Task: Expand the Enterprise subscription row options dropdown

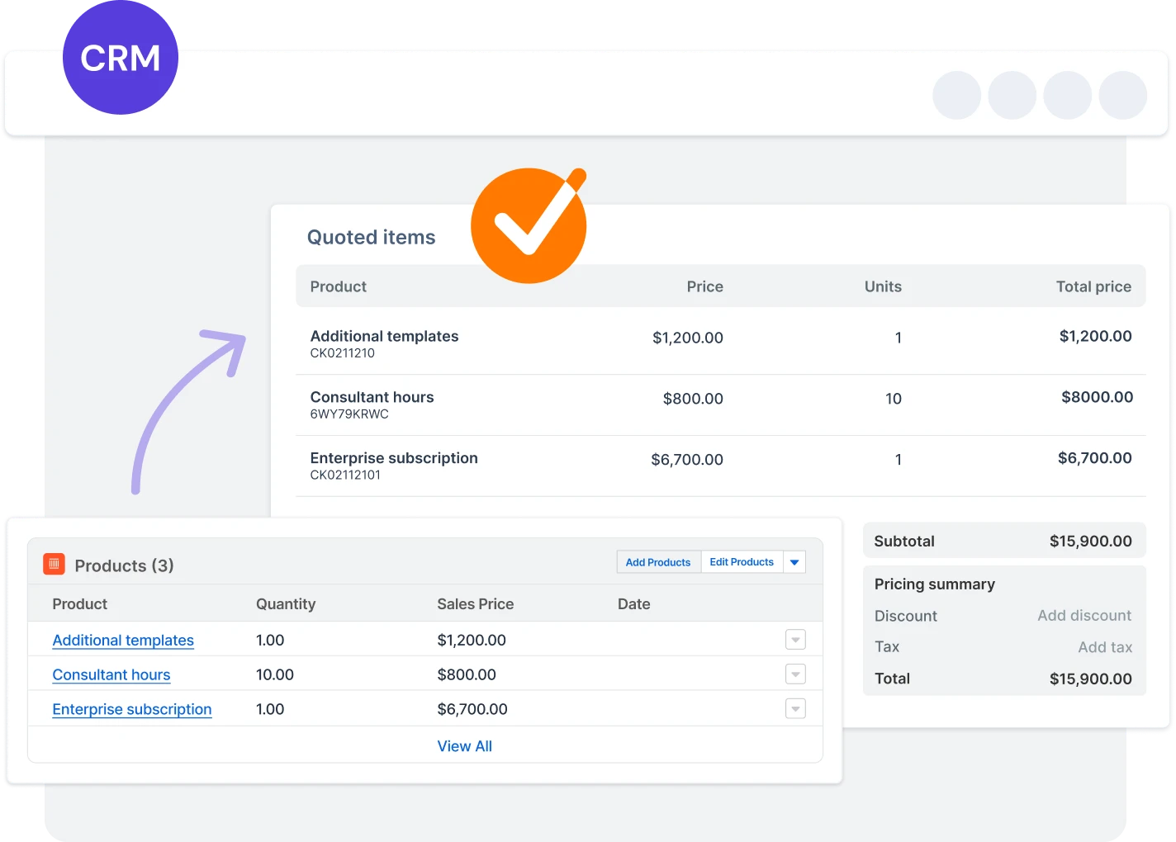Action: (x=794, y=708)
